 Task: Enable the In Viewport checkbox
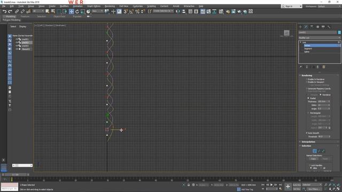(x=307, y=82)
